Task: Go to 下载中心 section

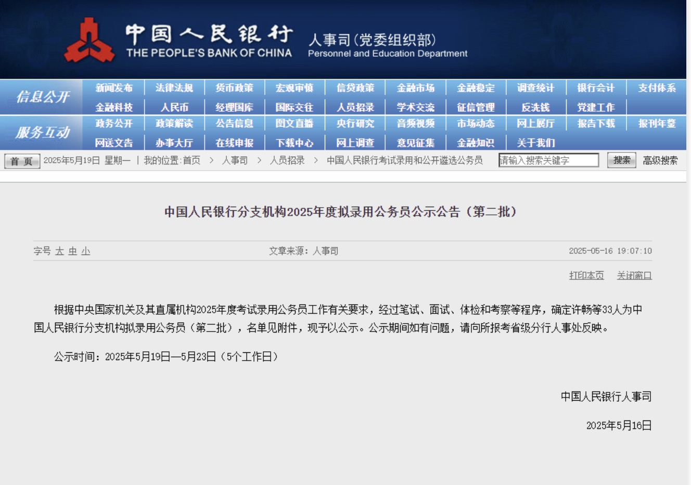Action: click(x=295, y=143)
